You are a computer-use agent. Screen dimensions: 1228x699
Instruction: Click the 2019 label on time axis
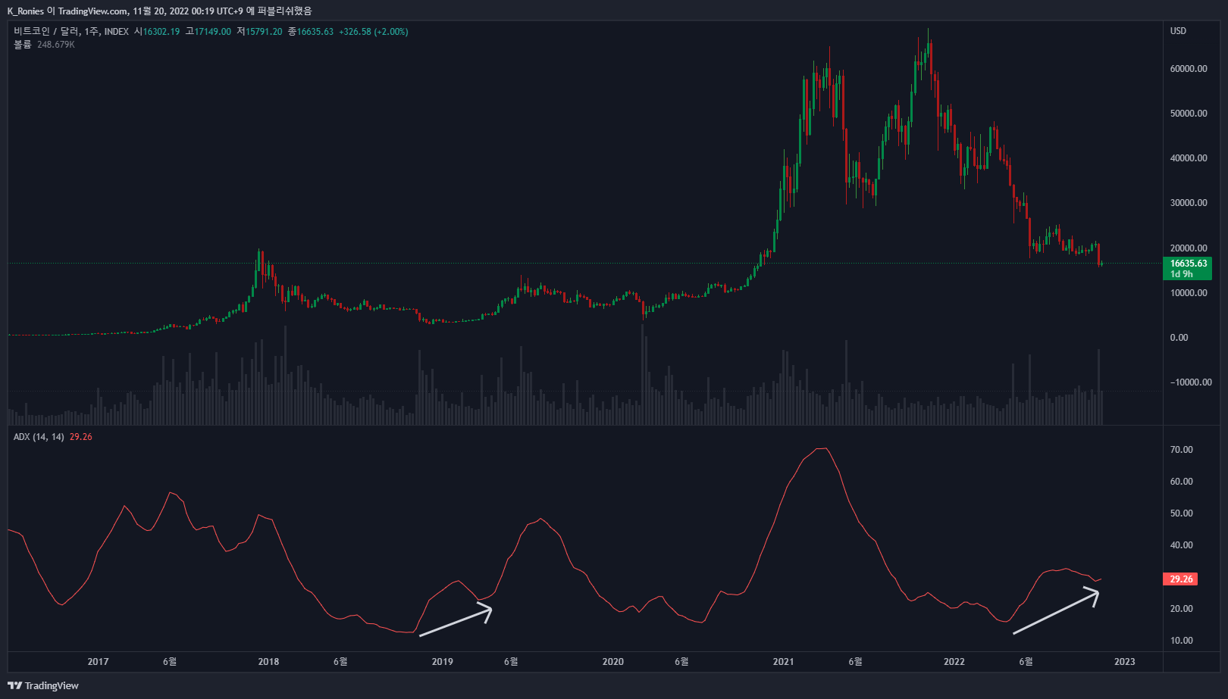coord(443,662)
